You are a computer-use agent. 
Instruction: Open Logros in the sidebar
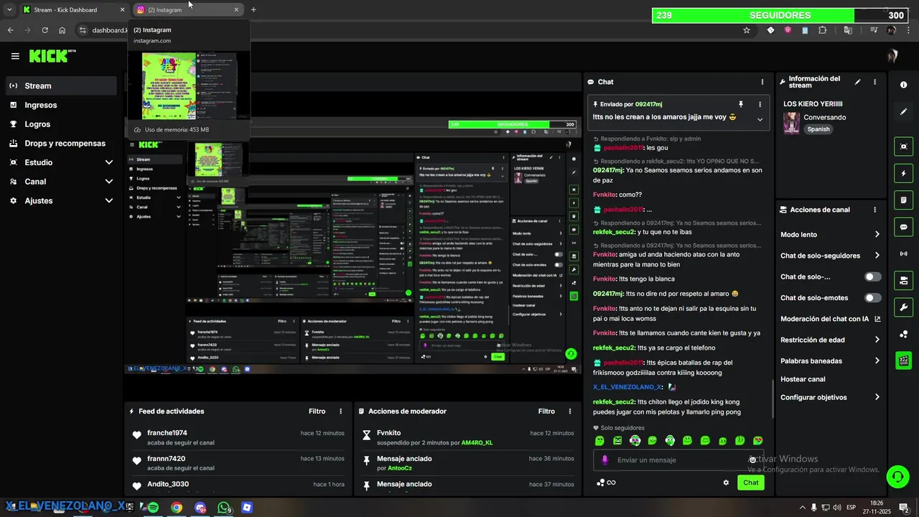(x=60, y=124)
